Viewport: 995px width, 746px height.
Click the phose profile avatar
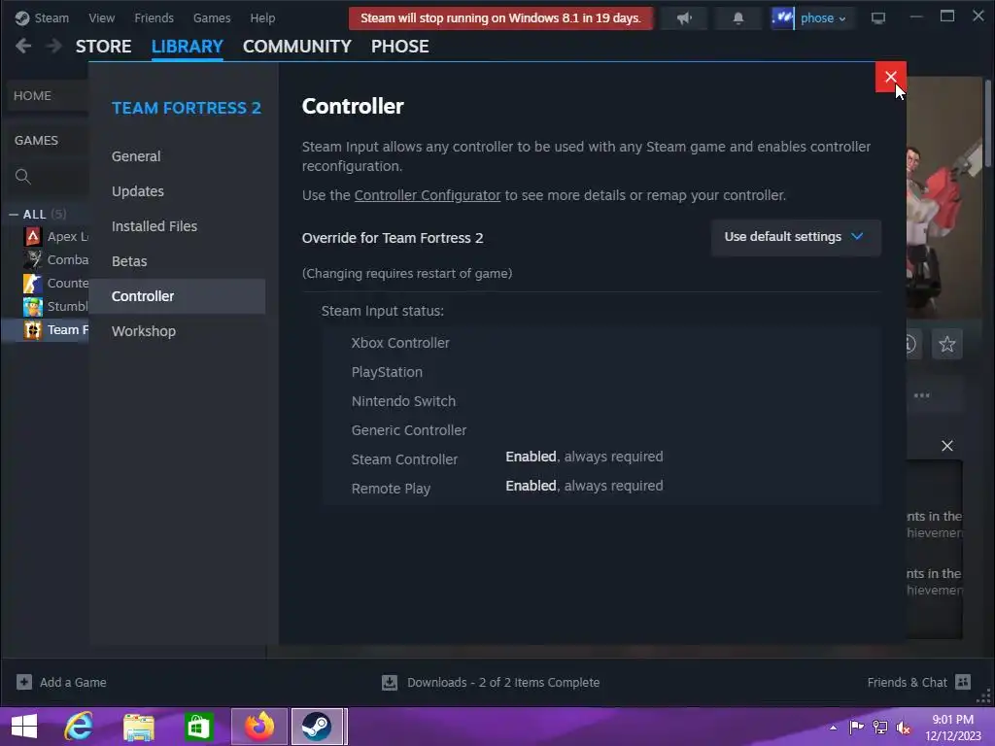[x=782, y=17]
